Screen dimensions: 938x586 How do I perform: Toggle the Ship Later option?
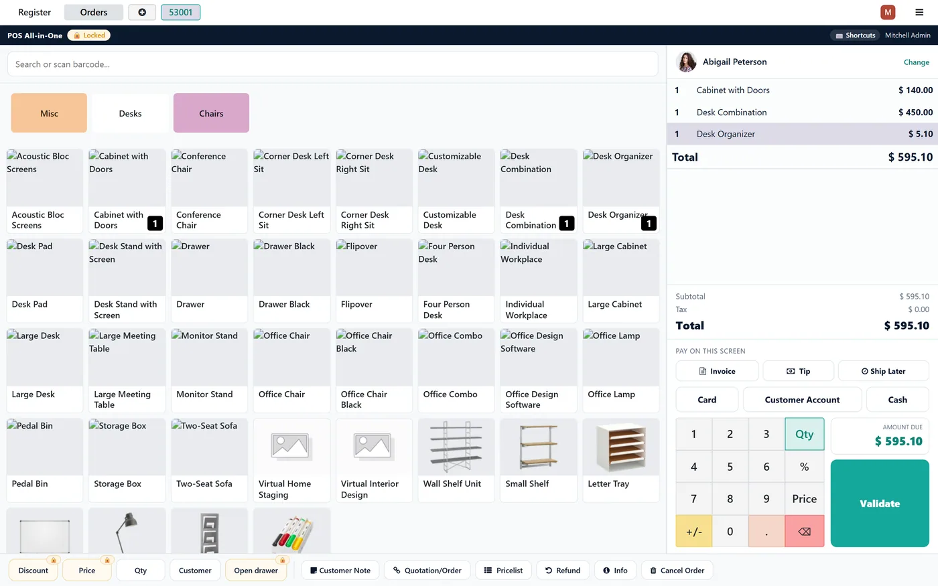(x=884, y=371)
